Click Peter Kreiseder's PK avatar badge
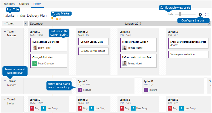This screenshot has width=212, height=113. pos(35,63)
